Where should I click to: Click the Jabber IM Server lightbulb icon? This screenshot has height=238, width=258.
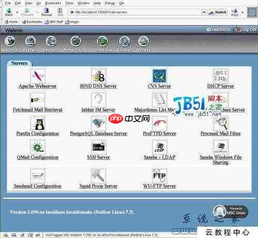(x=99, y=99)
